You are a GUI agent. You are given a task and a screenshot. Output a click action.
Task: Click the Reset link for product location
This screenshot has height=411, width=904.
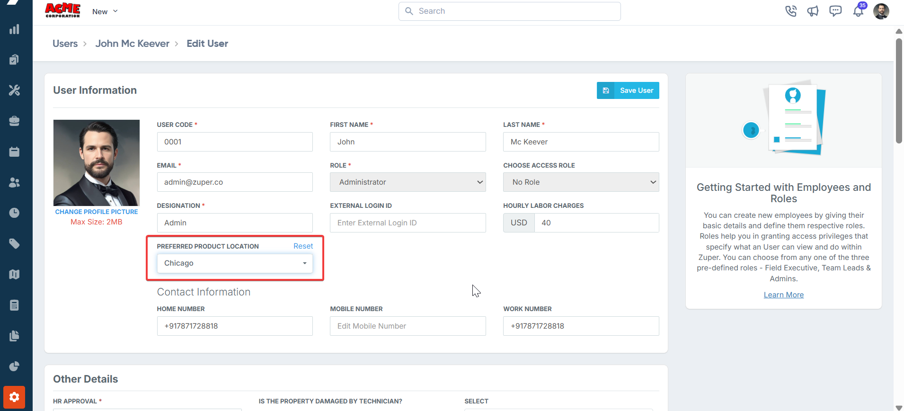pos(303,246)
